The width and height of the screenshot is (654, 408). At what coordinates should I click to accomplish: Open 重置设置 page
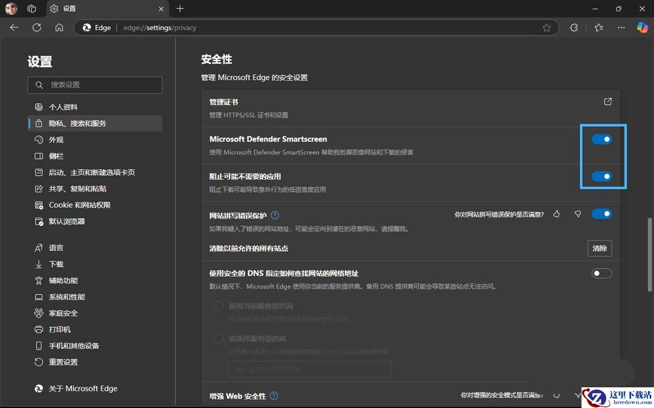click(95, 362)
